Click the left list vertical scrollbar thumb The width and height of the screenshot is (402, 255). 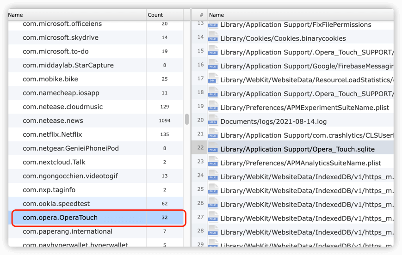point(187,119)
